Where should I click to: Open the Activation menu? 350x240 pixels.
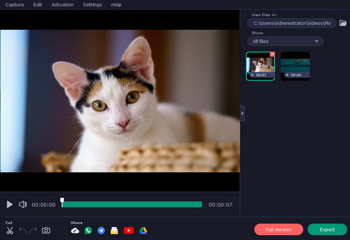[63, 4]
